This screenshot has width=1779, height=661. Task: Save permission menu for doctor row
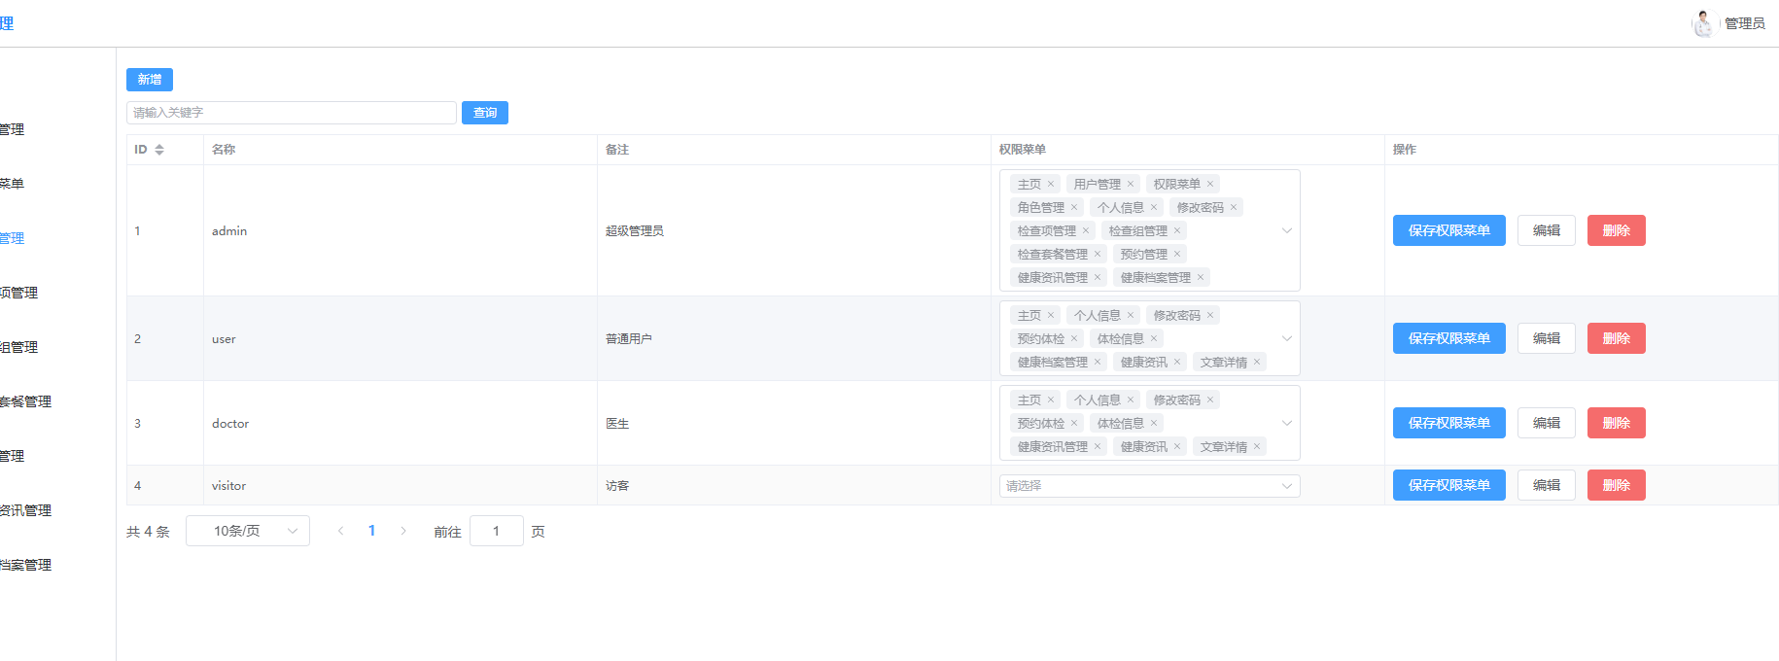click(x=1448, y=423)
